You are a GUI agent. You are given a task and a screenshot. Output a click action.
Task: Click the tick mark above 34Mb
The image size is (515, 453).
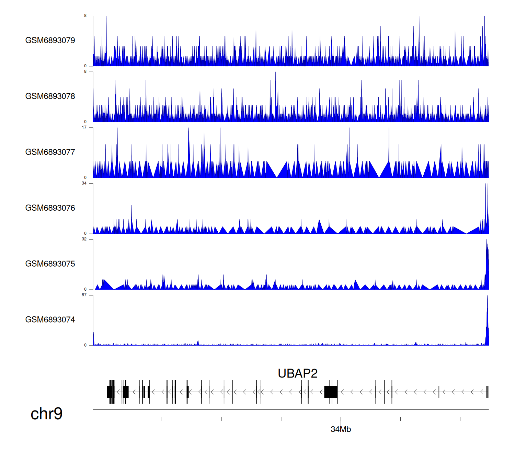[341, 419]
